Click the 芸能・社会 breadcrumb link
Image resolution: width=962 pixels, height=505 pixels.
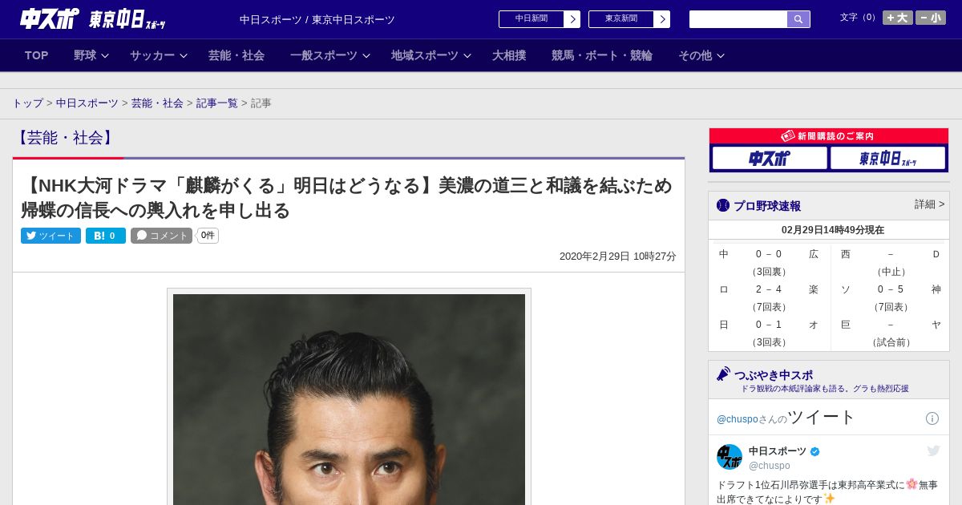(157, 103)
